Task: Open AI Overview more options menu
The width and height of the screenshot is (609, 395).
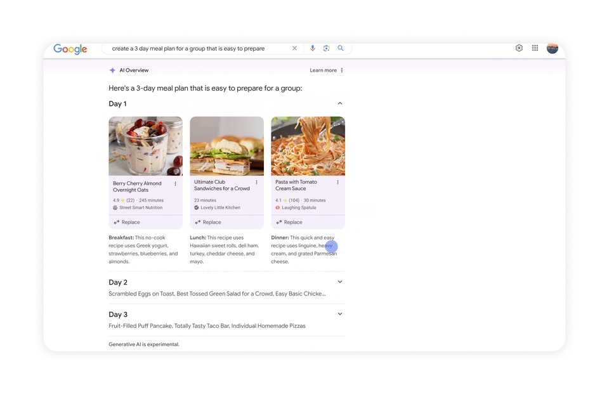Action: point(342,70)
